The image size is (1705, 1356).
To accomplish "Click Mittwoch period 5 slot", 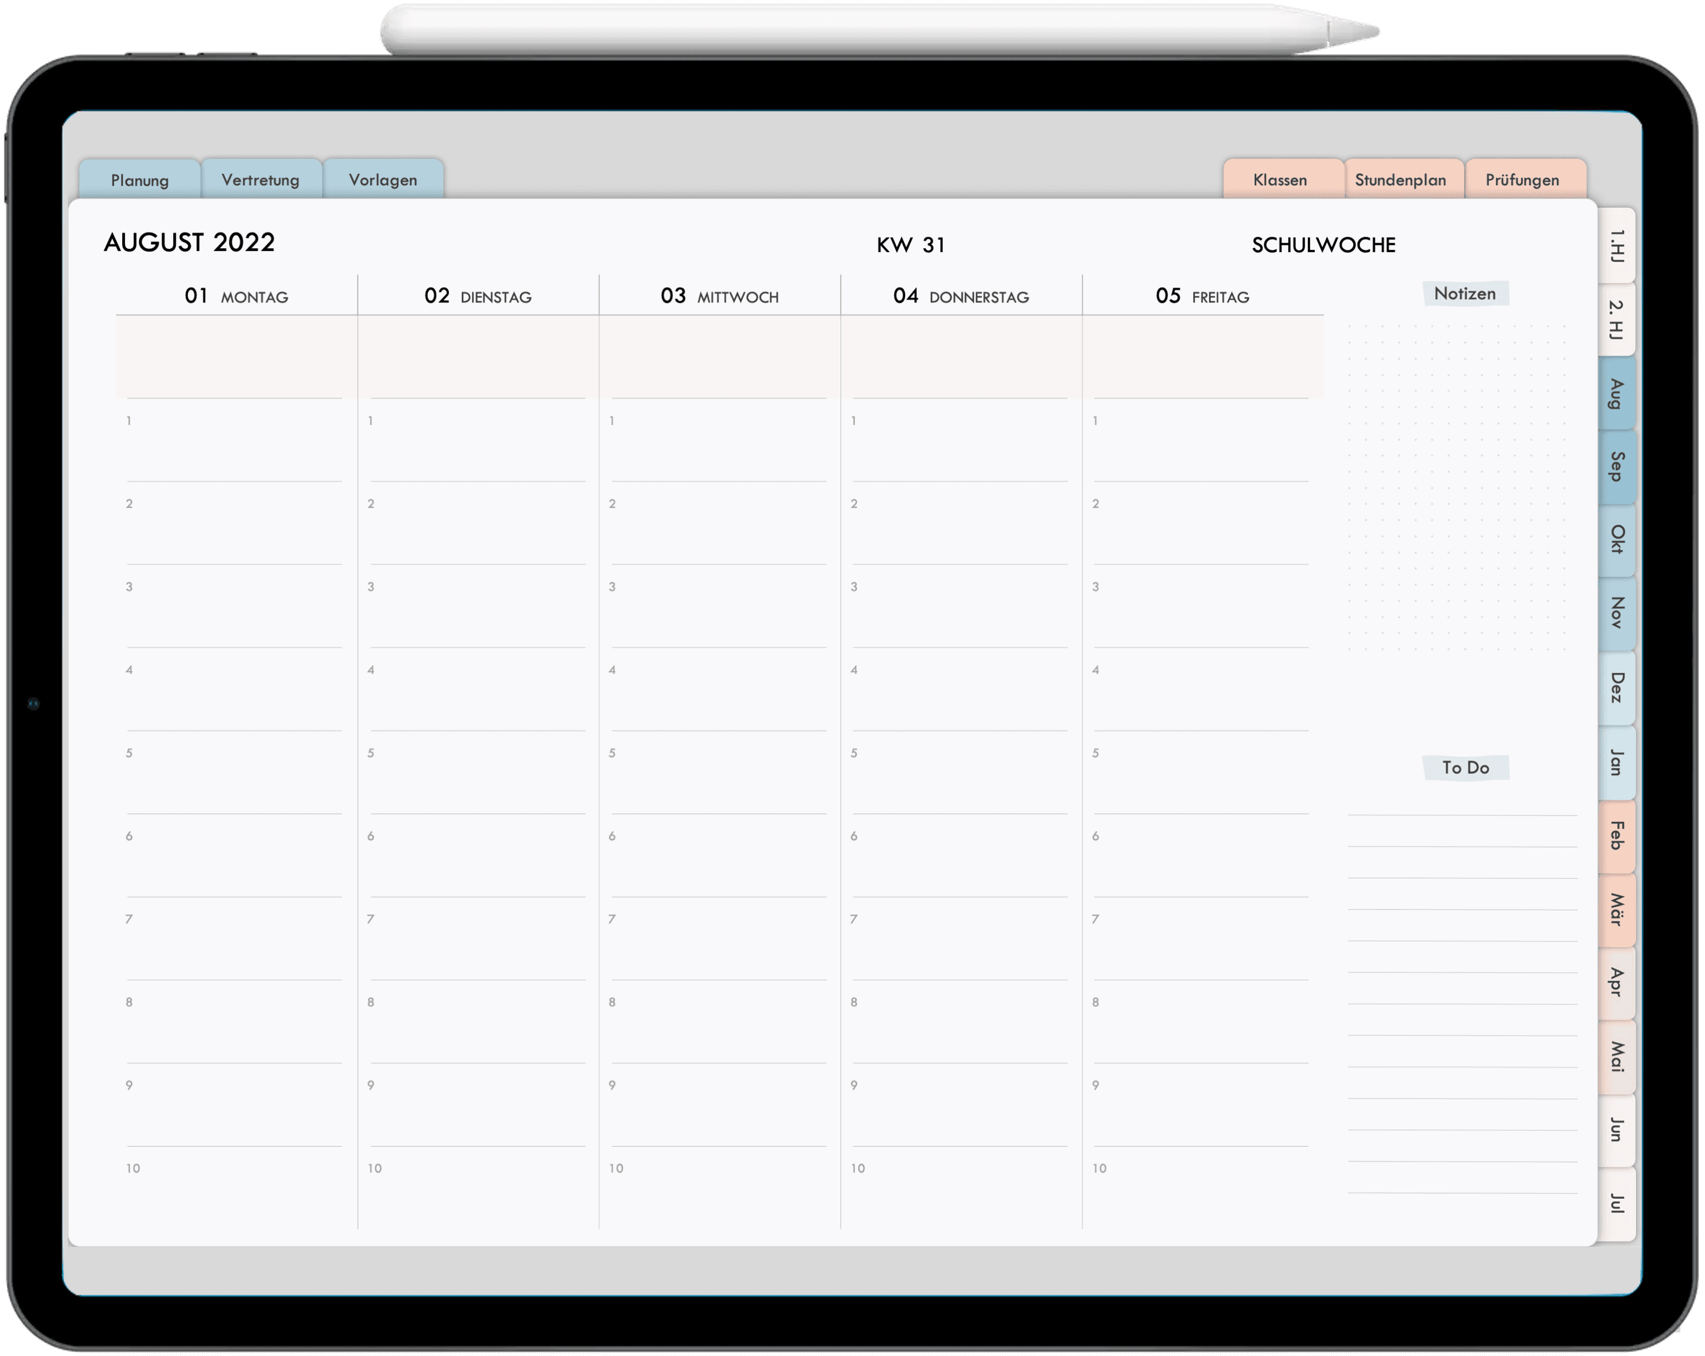I will pyautogui.click(x=720, y=773).
